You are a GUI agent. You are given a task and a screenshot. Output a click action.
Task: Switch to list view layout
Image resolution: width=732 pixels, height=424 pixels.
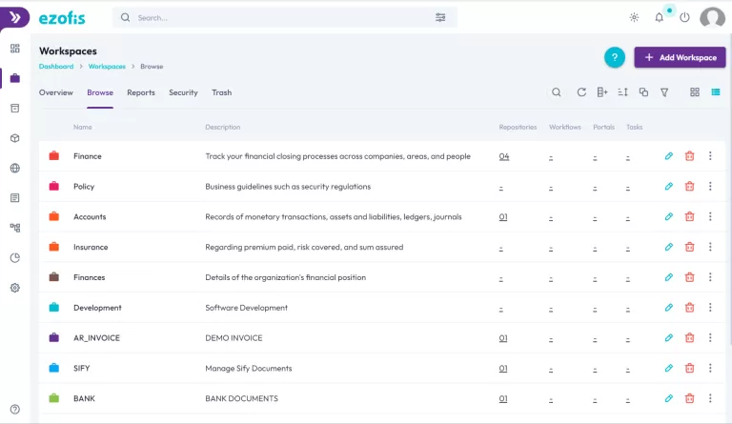715,92
